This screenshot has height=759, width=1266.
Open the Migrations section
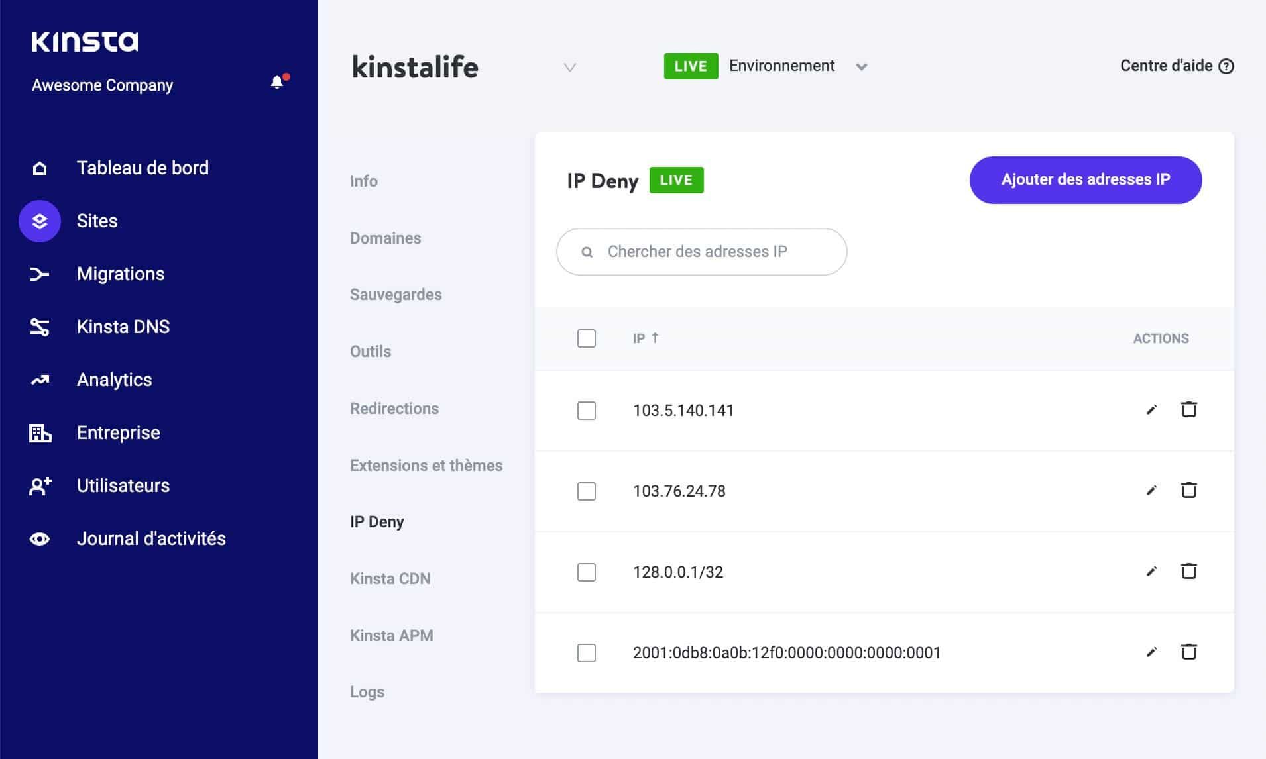tap(121, 274)
